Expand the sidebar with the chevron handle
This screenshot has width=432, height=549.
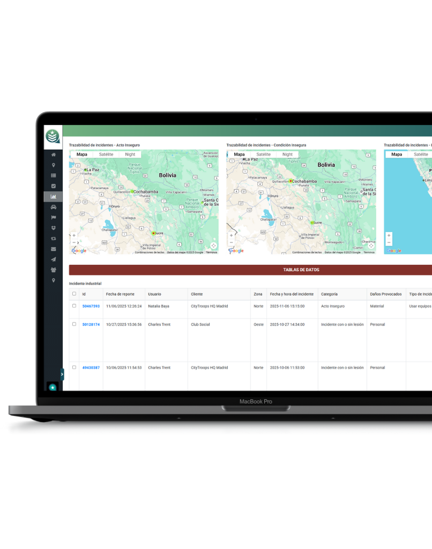(x=62, y=374)
